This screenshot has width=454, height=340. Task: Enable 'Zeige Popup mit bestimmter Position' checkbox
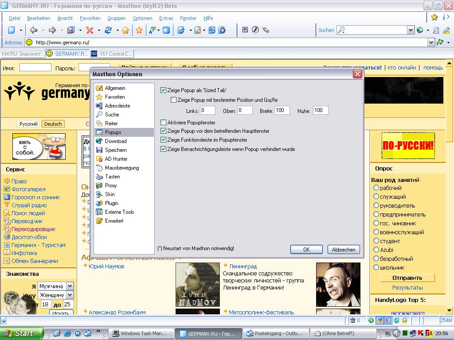173,100
